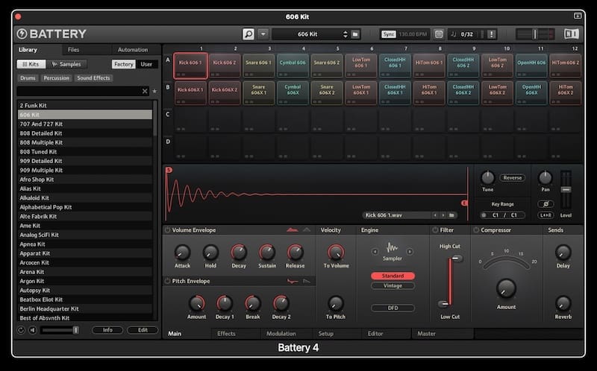
Task: Choose the User content filter
Action: pos(146,64)
